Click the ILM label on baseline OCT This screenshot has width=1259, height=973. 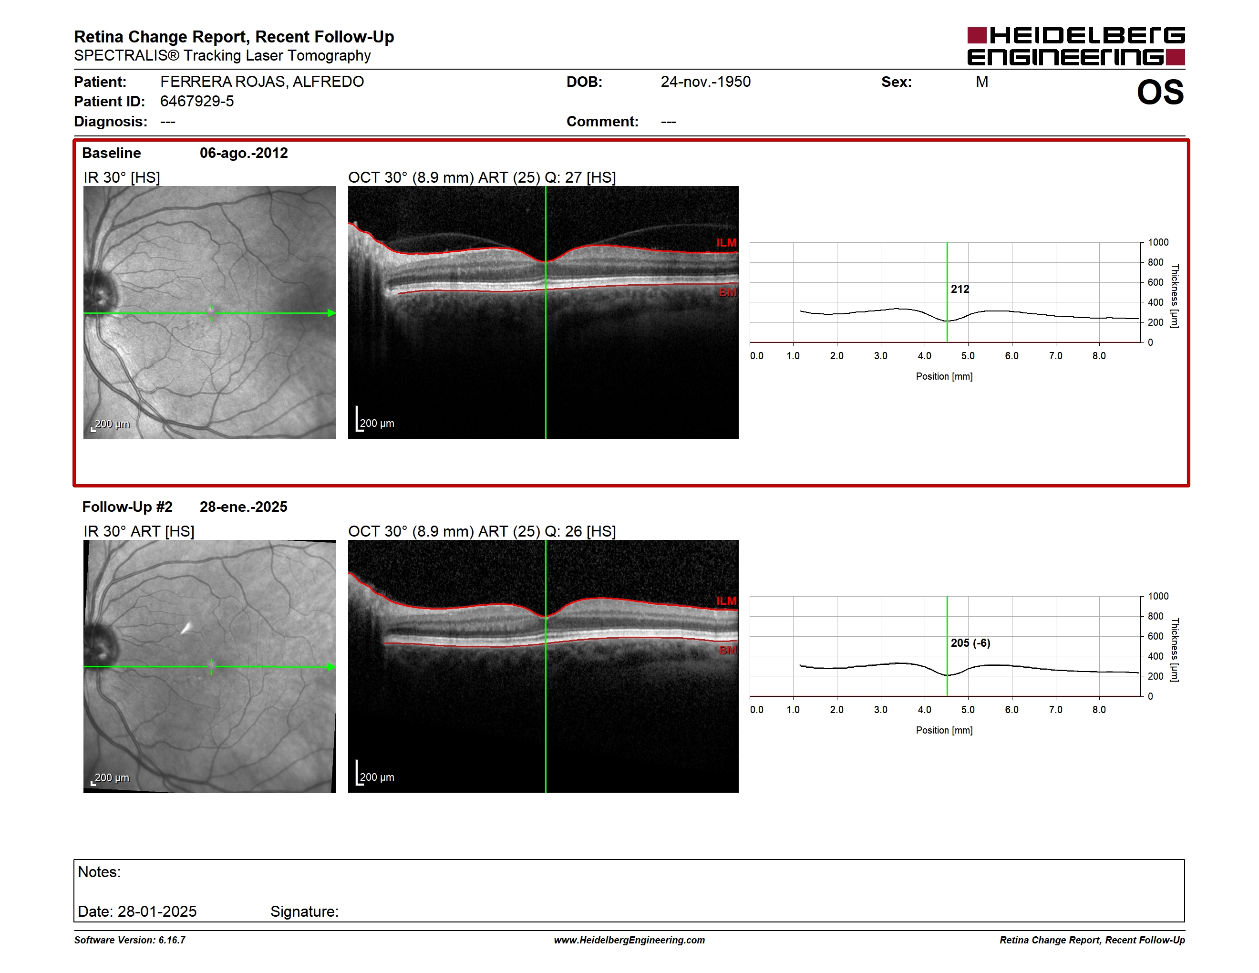click(726, 243)
